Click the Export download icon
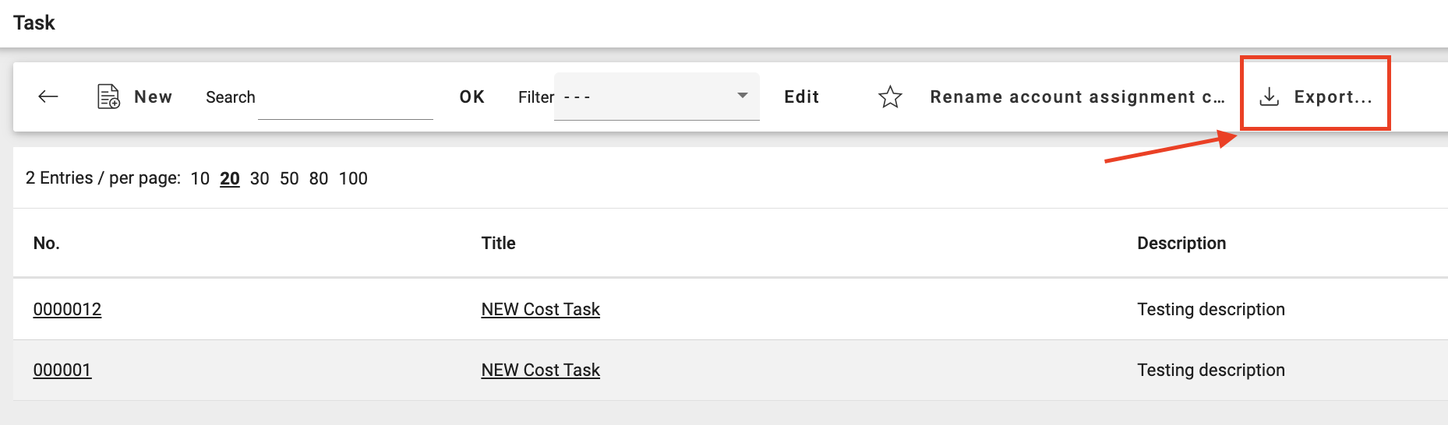 1270,97
